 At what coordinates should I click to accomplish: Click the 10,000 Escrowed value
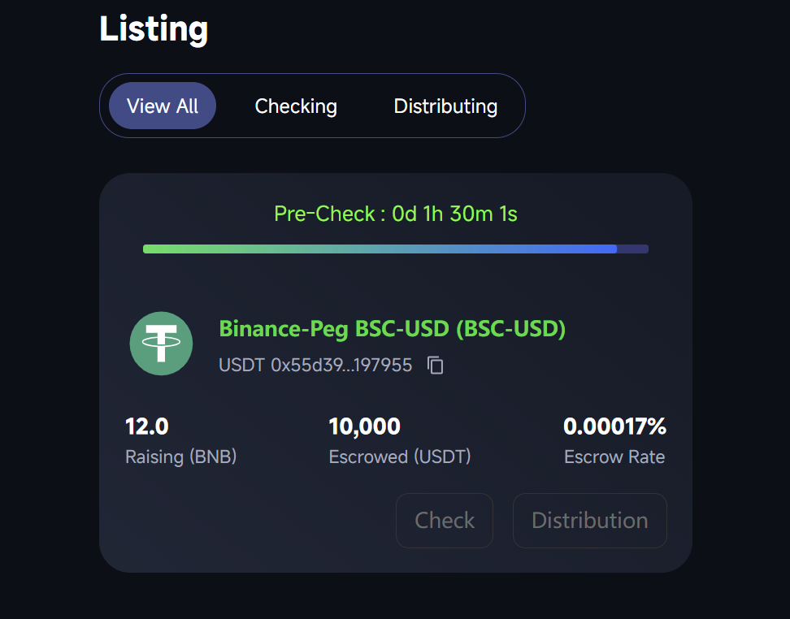point(364,426)
